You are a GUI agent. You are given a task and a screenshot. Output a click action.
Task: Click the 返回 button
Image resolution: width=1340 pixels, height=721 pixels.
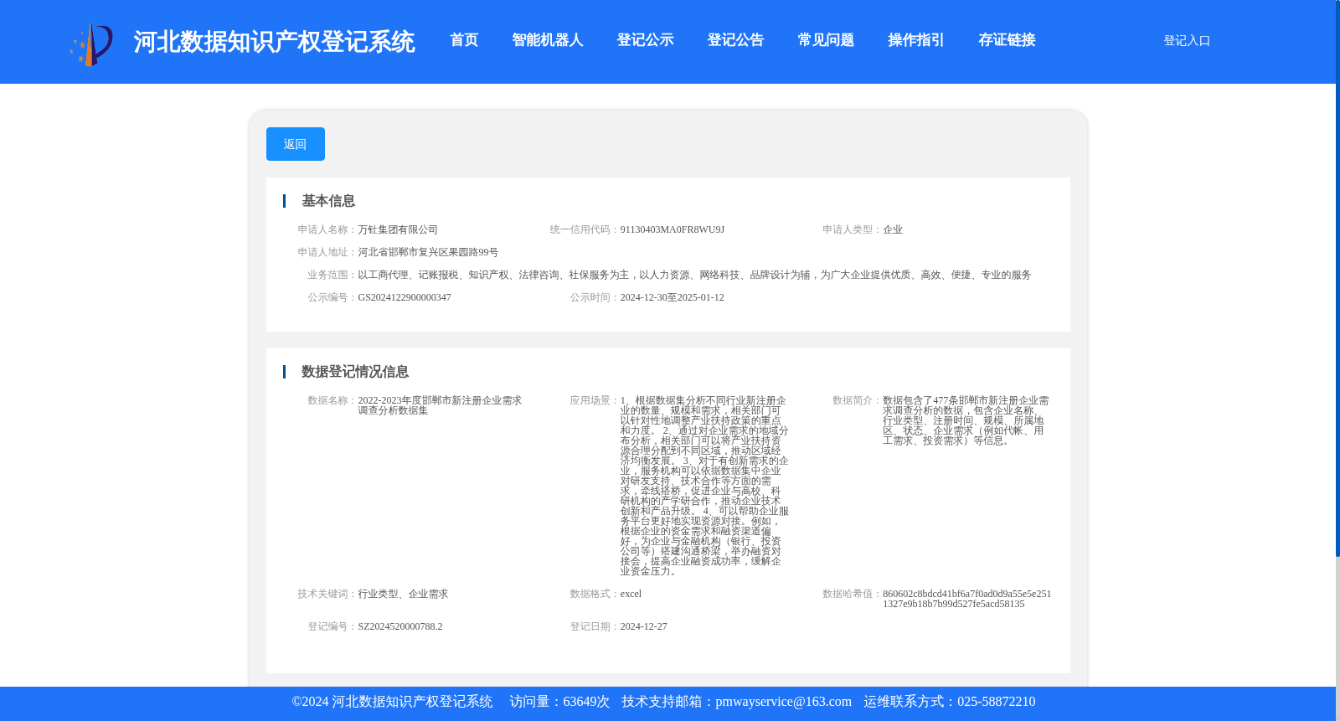pos(296,144)
